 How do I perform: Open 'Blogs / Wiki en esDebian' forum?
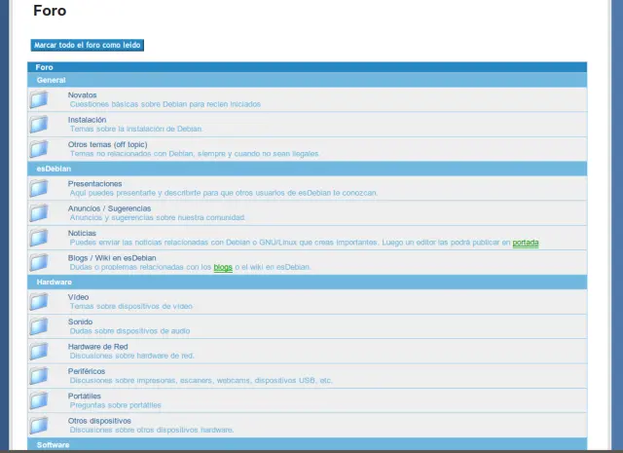coord(113,258)
